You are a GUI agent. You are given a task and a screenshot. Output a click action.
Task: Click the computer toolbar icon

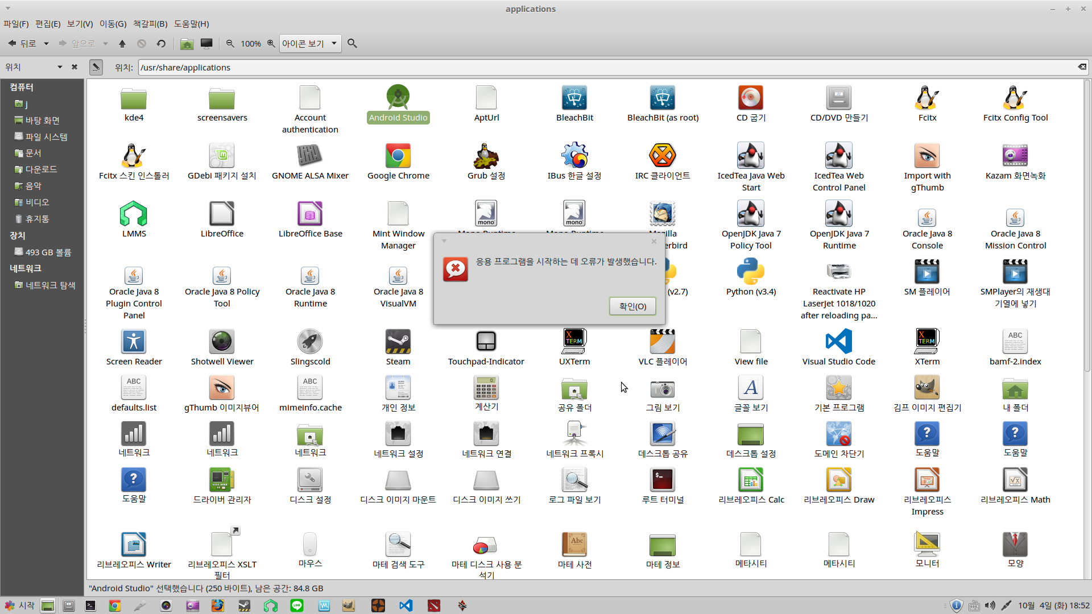click(x=206, y=43)
